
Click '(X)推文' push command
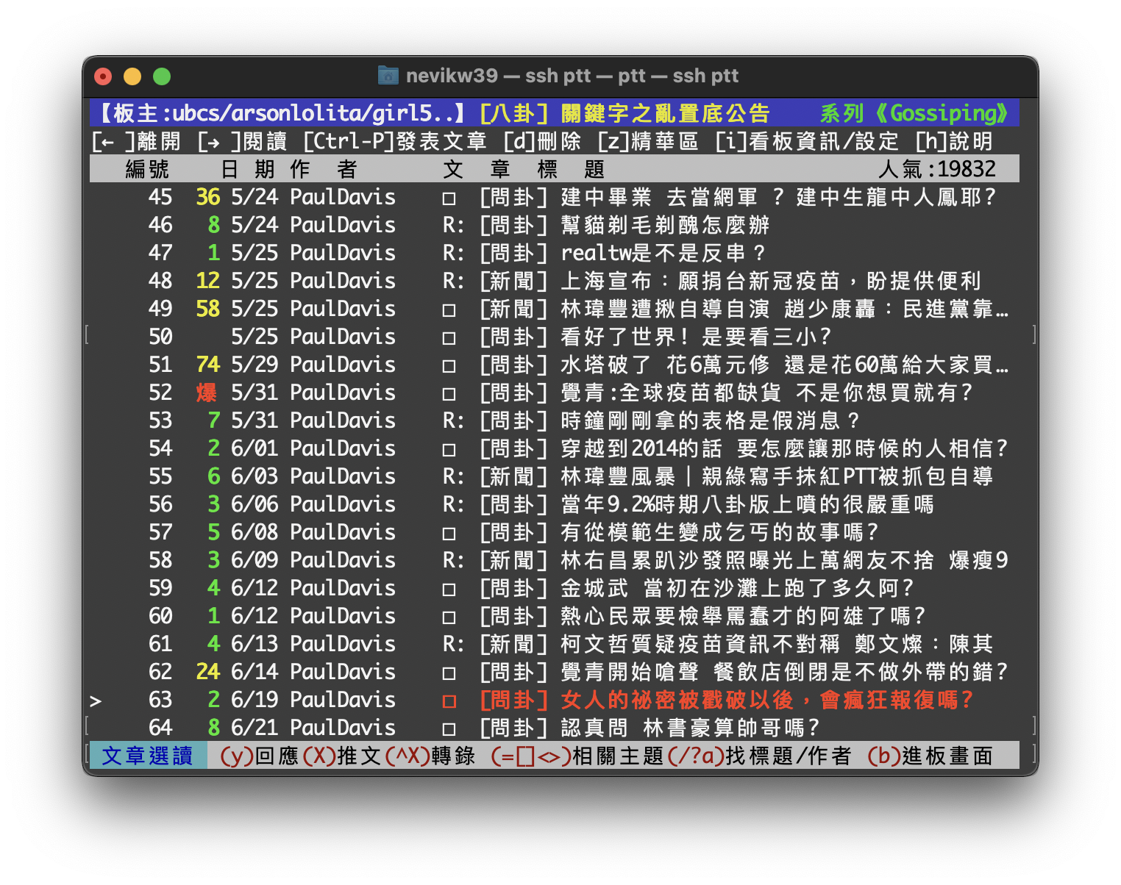341,756
